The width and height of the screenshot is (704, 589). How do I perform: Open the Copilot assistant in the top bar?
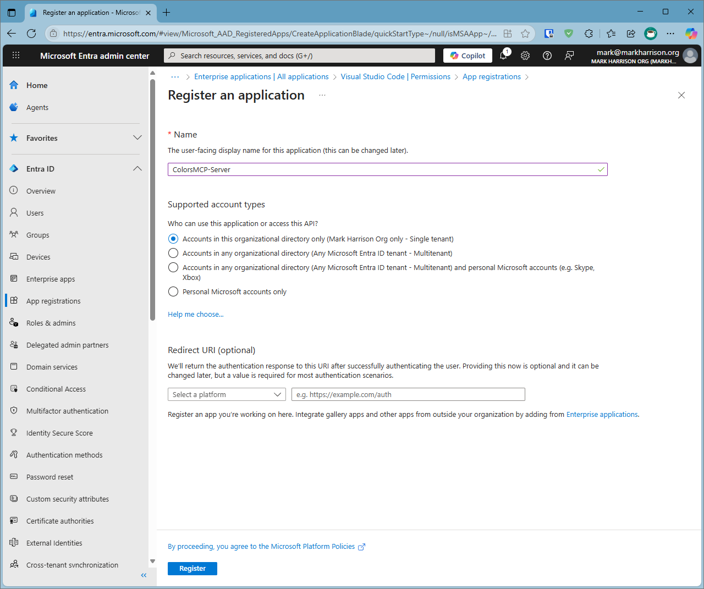[467, 56]
